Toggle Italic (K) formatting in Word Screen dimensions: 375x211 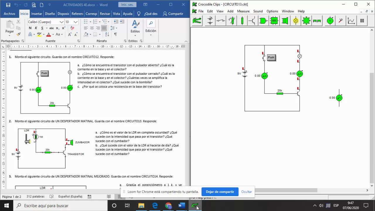tap(36, 28)
